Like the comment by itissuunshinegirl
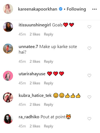This screenshot has height=133, width=100. point(89,27)
